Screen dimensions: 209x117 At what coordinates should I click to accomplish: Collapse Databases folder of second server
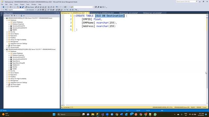7,51
